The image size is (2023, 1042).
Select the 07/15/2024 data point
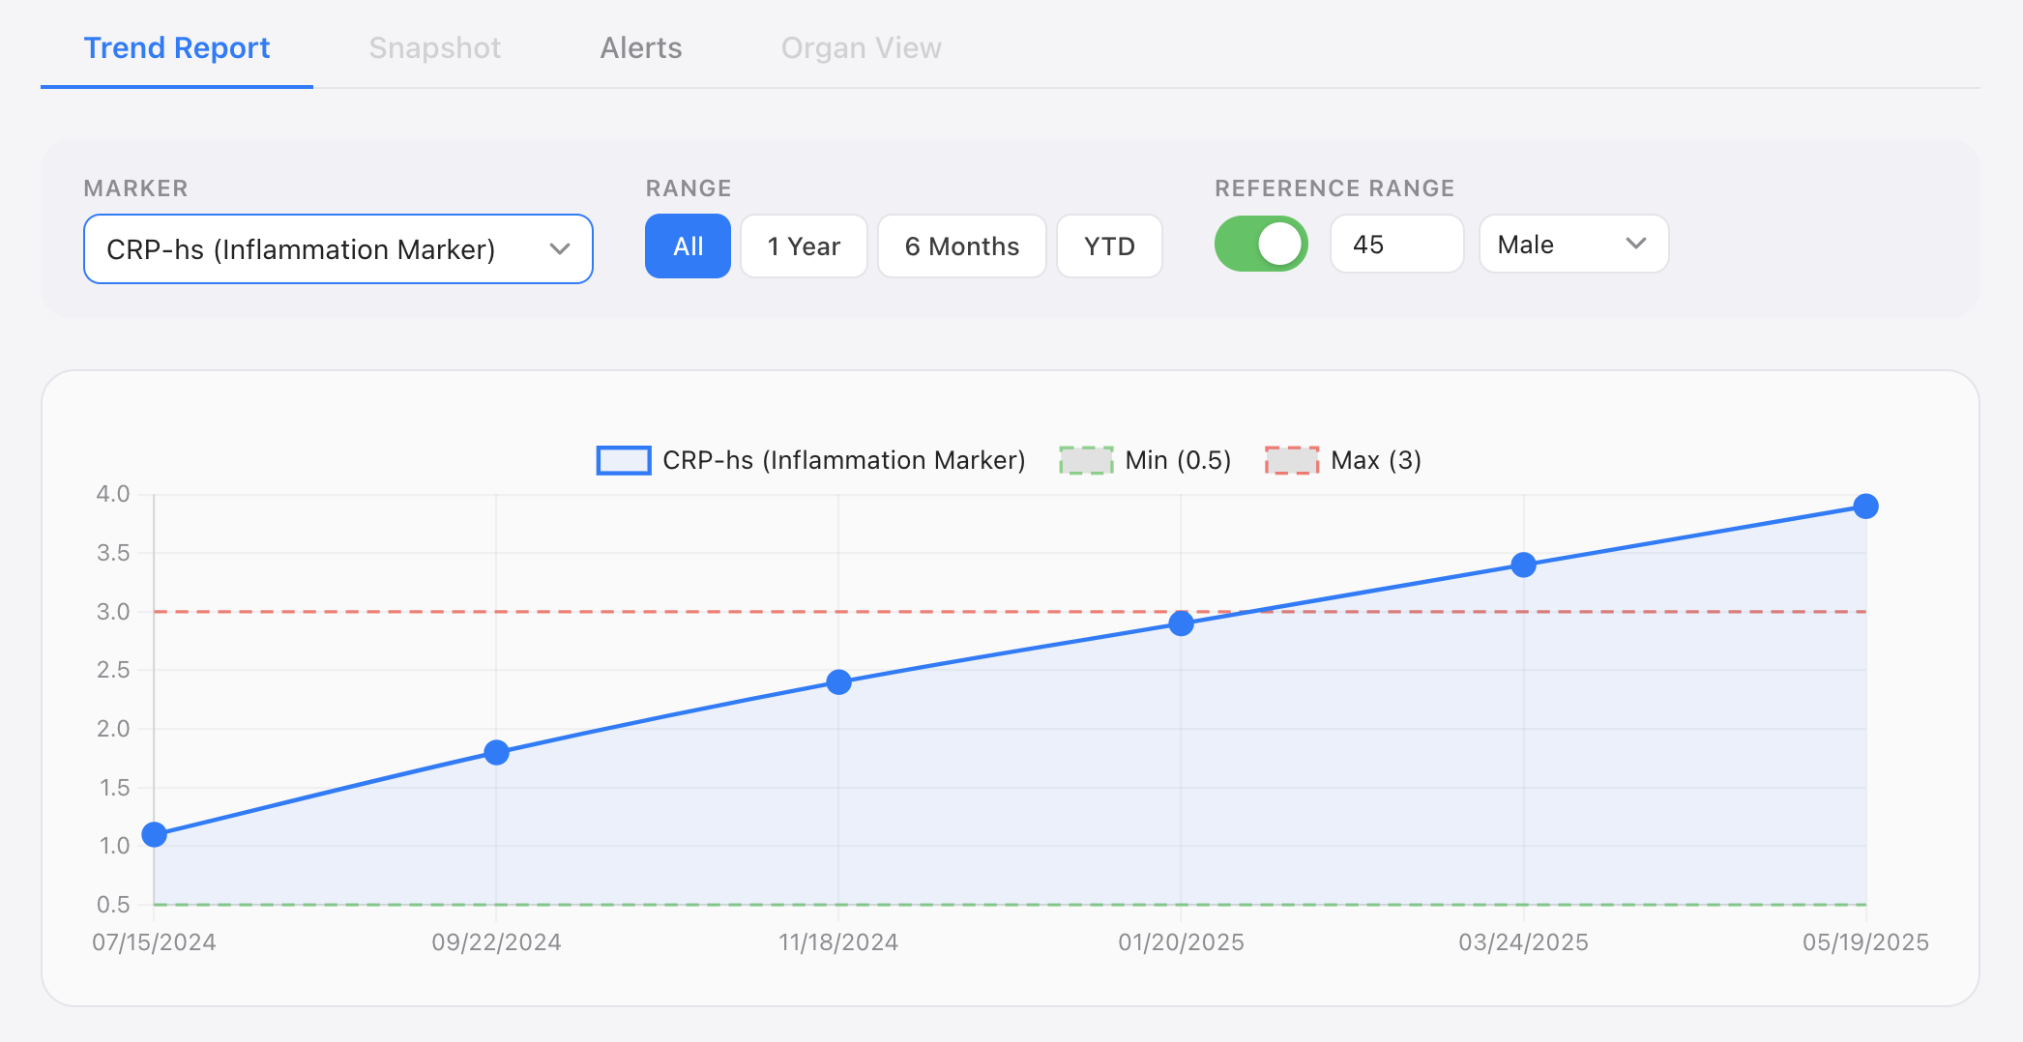pos(155,834)
